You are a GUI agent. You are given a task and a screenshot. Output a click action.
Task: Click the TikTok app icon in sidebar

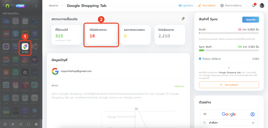[x=25, y=72]
